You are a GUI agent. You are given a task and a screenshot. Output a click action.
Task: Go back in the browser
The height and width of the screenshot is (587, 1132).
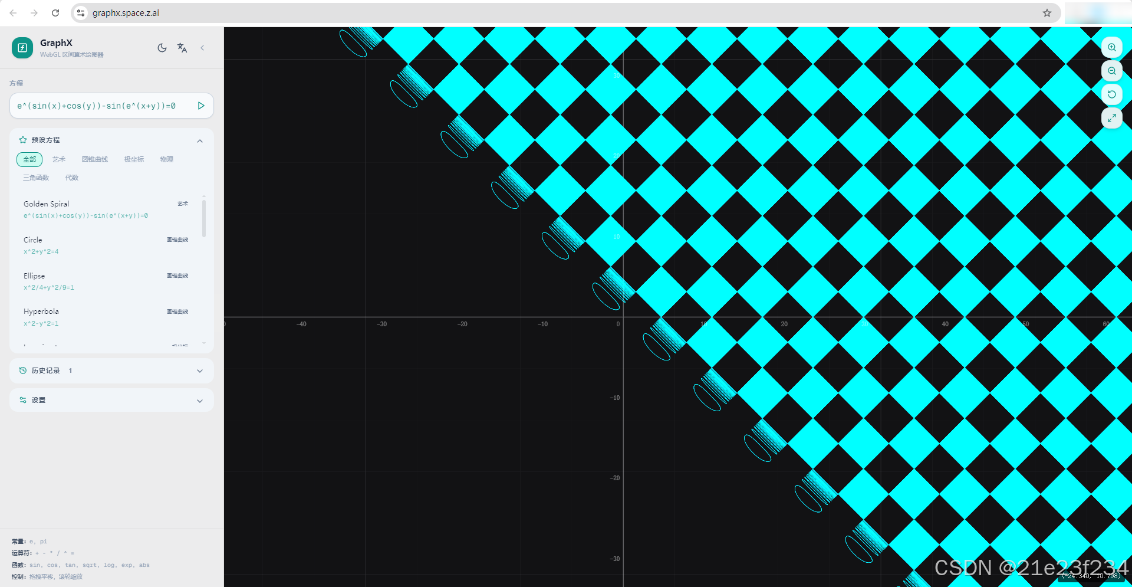tap(13, 13)
